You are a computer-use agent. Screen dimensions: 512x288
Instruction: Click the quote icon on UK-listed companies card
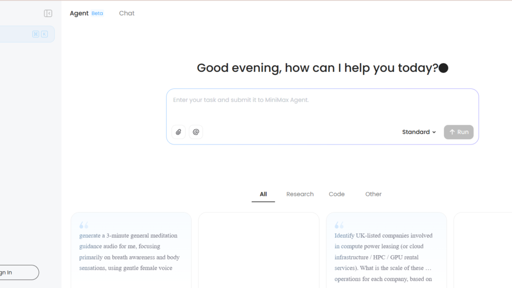[340, 225]
